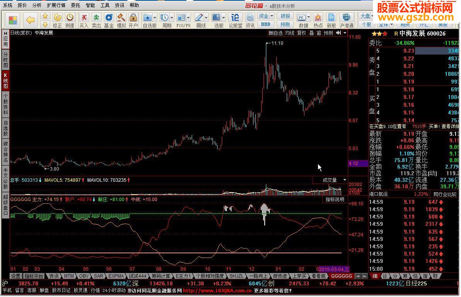The height and width of the screenshot is (297, 461).
Task: Click the BBD button
Action: 265,24
